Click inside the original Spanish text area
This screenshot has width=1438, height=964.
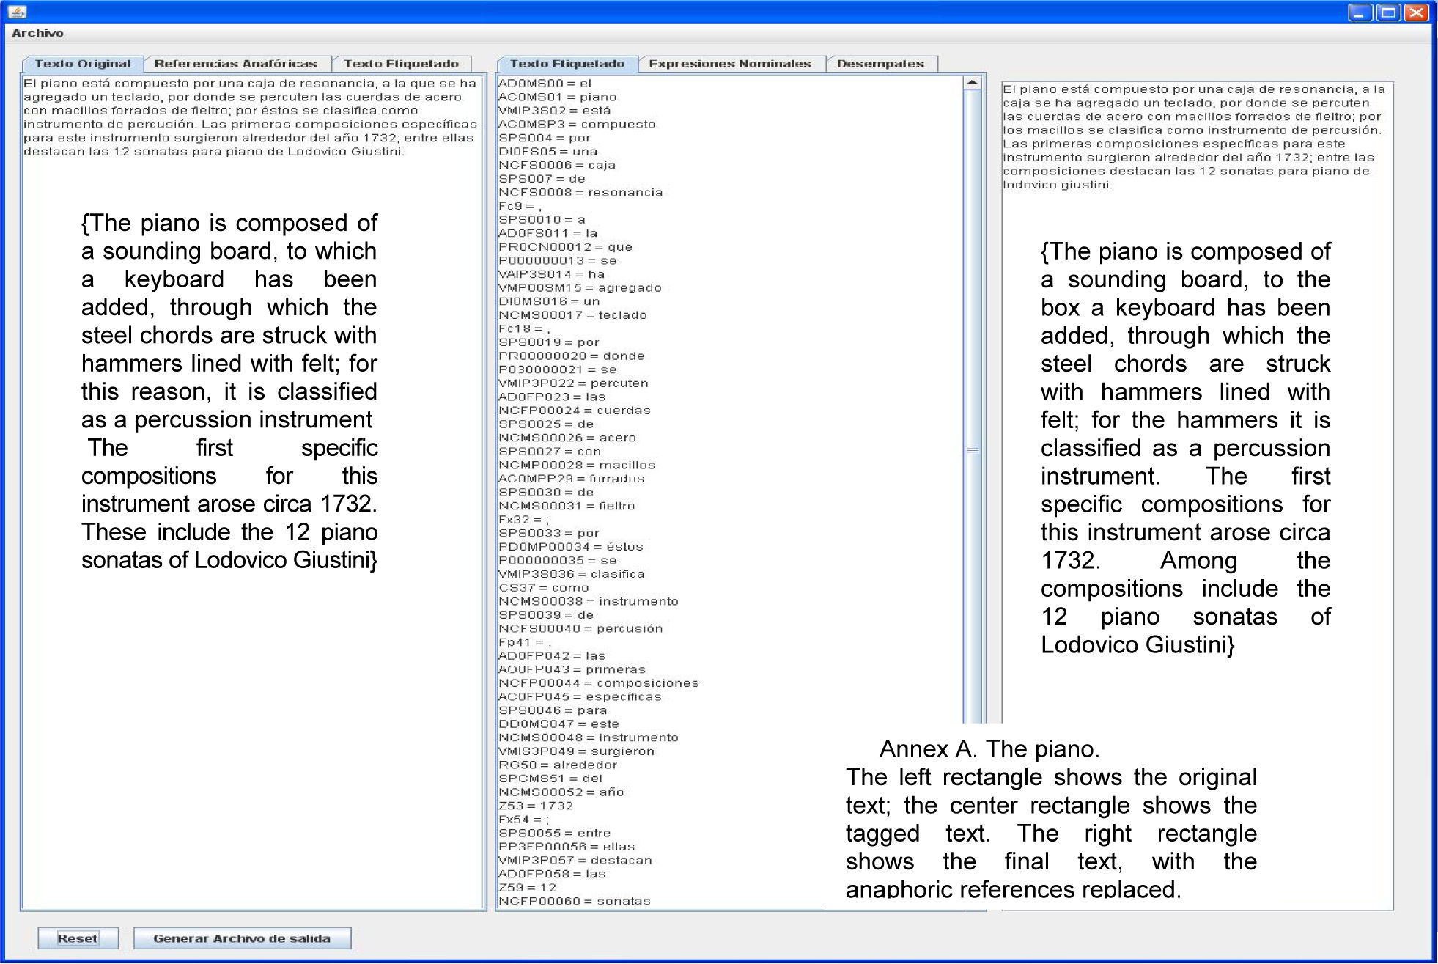click(249, 117)
